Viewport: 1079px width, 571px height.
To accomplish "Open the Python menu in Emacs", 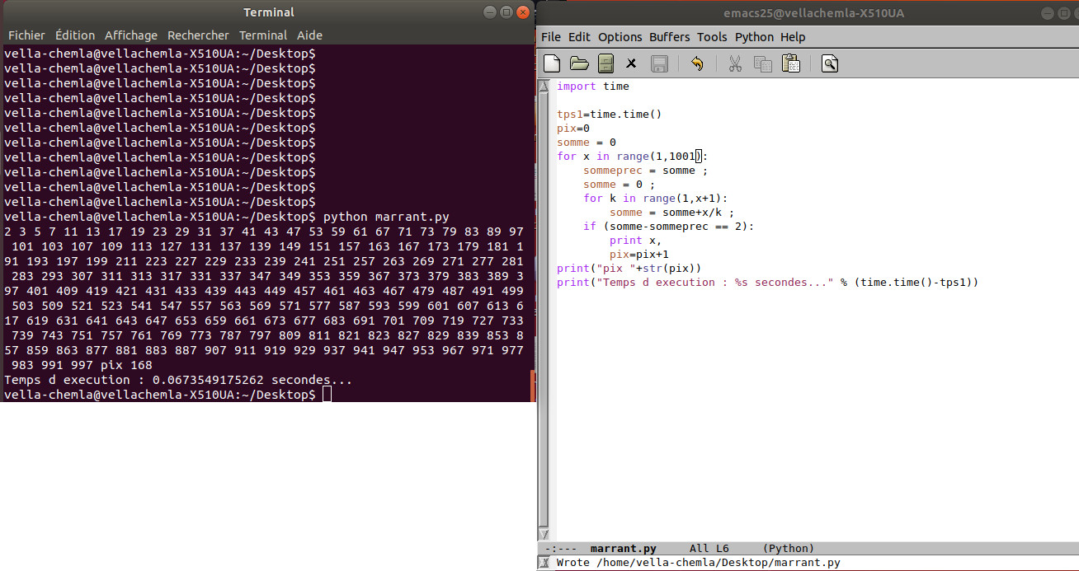I will coord(754,37).
